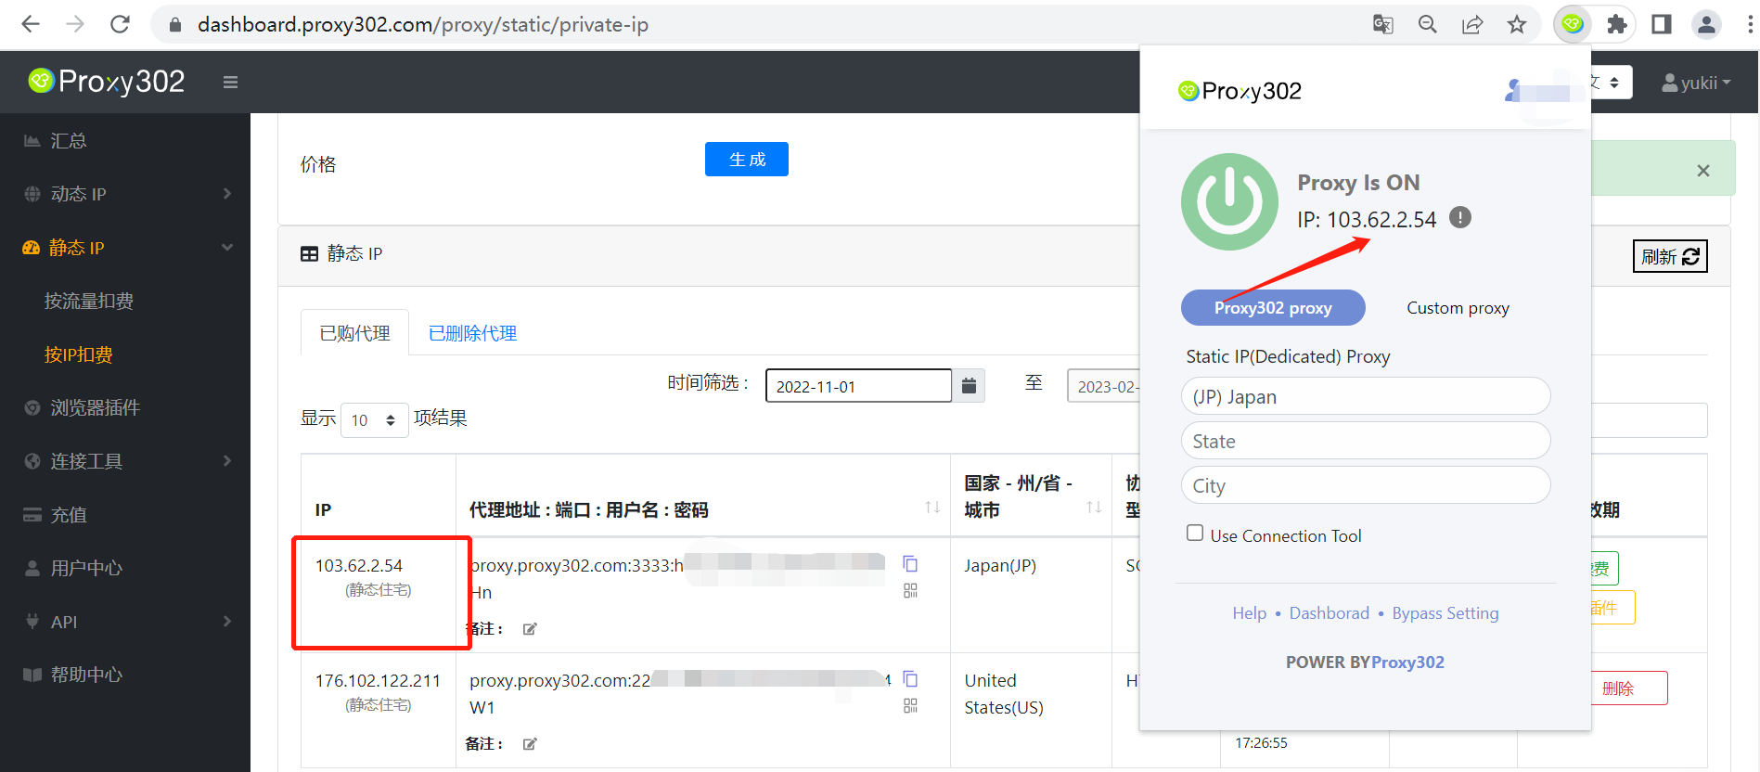1760x772 pixels.
Task: Open yukii user account dropdown
Action: 1696,83
